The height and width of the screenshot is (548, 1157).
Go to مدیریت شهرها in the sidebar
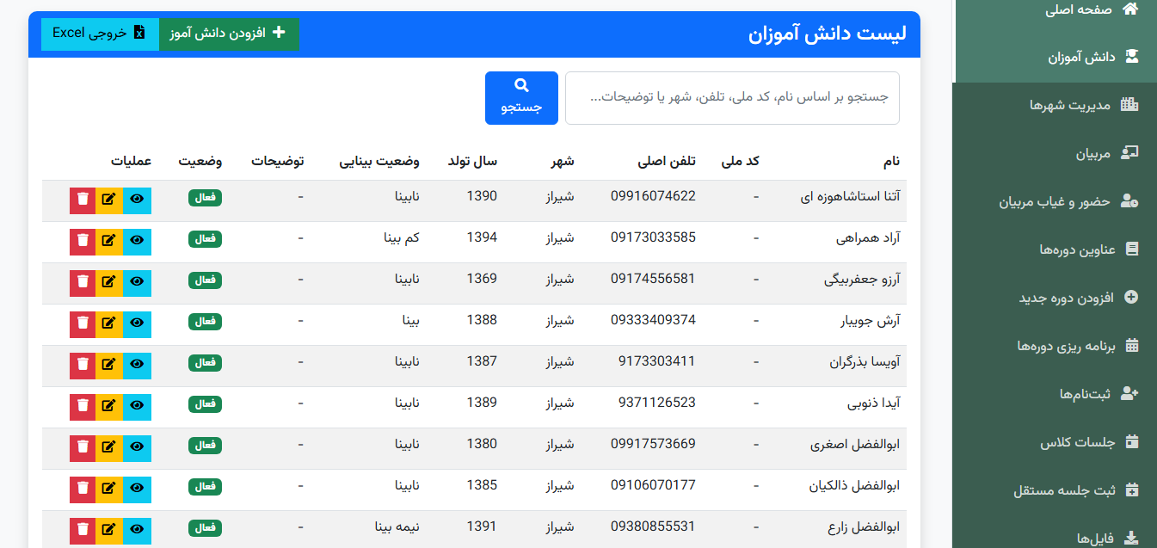[x=1055, y=106]
